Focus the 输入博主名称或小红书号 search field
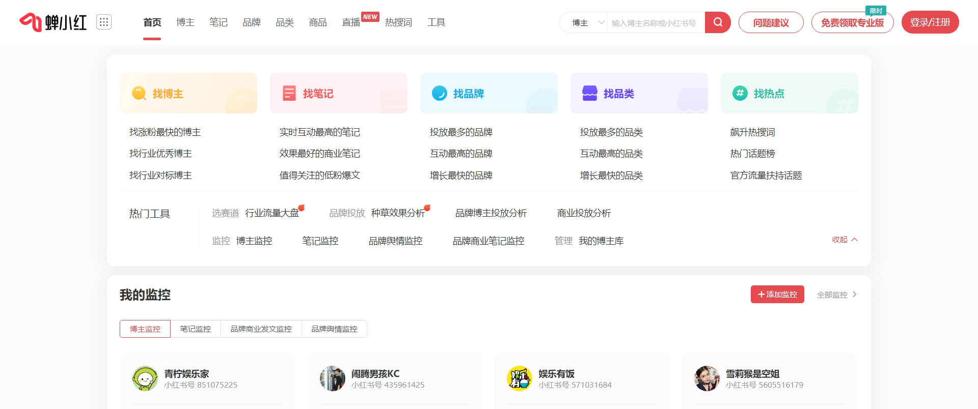This screenshot has width=978, height=409. point(656,23)
